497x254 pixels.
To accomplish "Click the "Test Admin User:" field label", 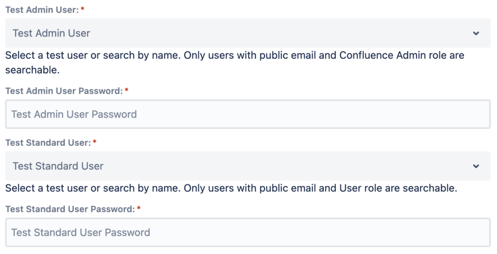I will coord(42,10).
